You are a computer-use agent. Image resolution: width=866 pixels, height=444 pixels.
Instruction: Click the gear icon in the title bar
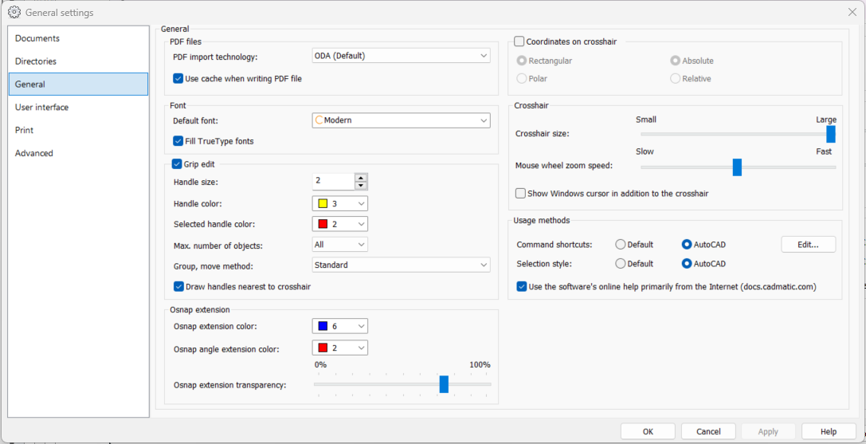tap(14, 12)
